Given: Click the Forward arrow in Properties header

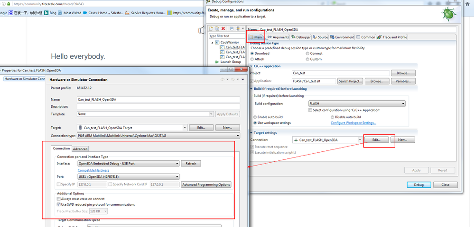Looking at the screenshot, I should tap(233, 79).
